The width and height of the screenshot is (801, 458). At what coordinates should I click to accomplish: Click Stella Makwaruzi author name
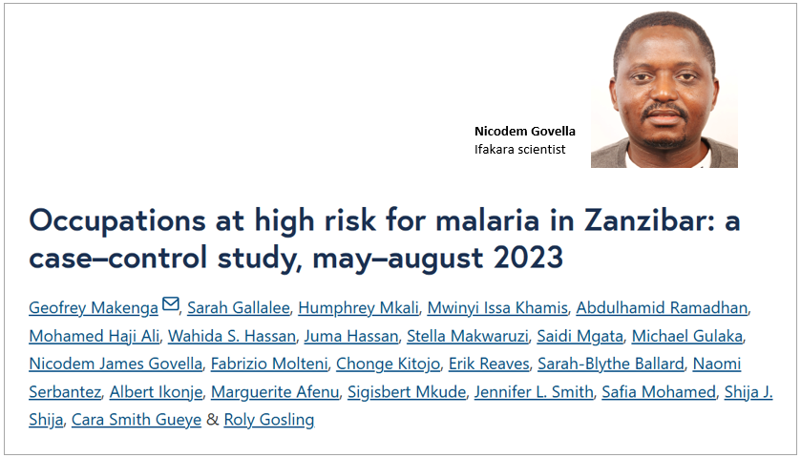click(466, 336)
